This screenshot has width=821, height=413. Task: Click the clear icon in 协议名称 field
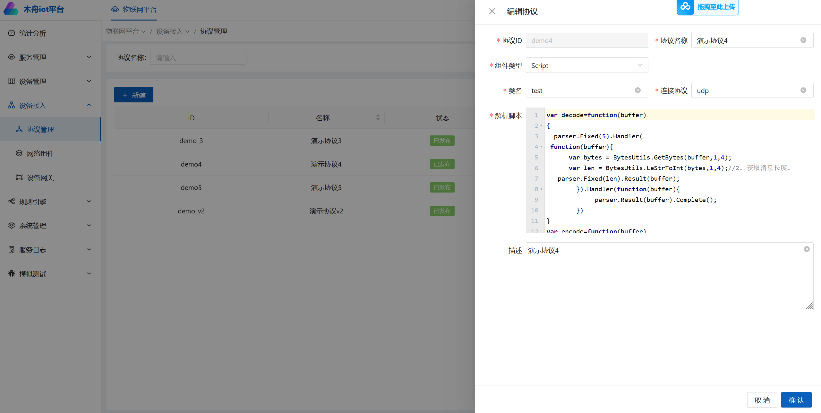(x=803, y=40)
